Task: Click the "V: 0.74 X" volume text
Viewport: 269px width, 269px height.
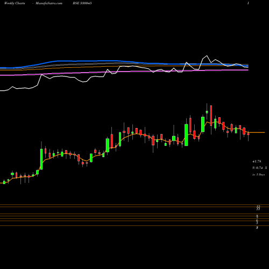Action: pos(259,168)
